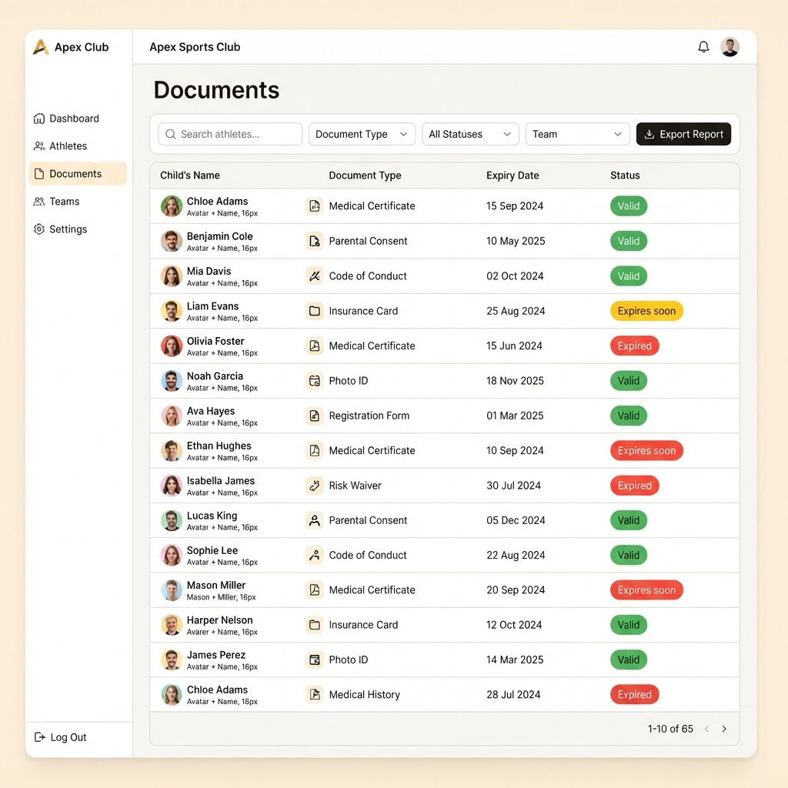
Task: Click Olivia Foster's Medical Certificate icon
Action: pos(315,346)
